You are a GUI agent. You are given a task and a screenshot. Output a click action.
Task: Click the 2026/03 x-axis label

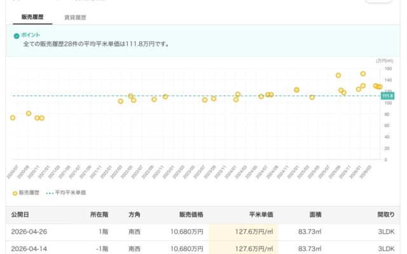point(365,172)
